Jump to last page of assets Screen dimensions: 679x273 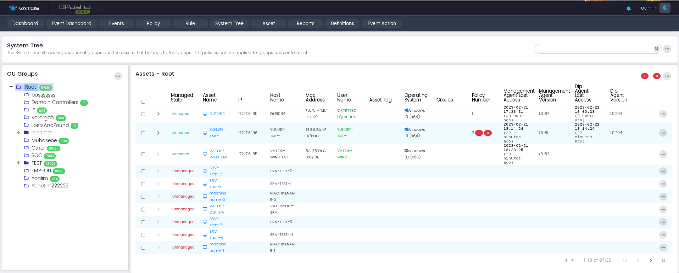pos(663,261)
